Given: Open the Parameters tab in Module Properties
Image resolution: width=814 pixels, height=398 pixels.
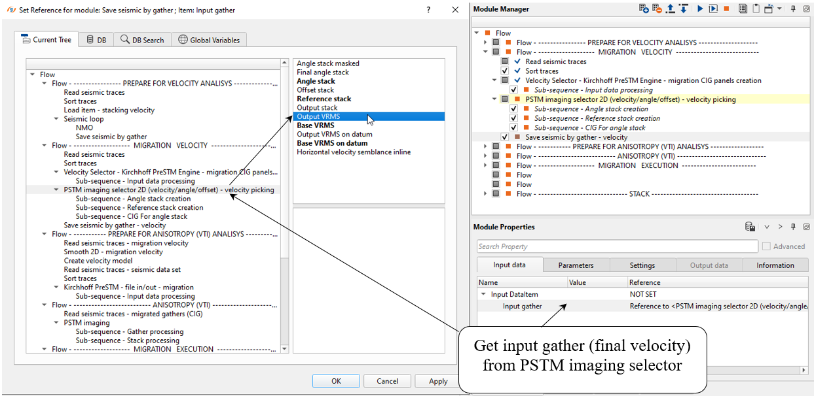Looking at the screenshot, I should pos(576,265).
